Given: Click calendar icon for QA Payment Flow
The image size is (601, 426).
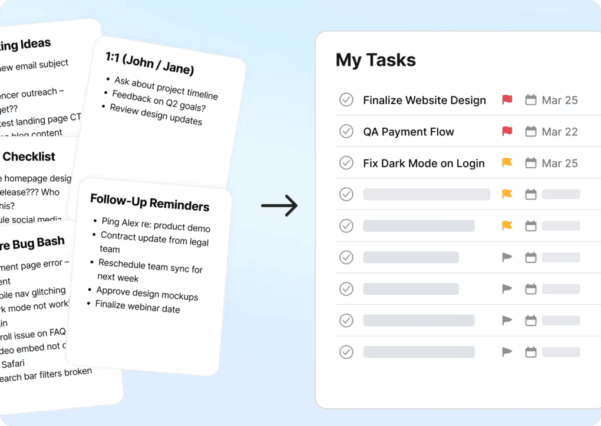Looking at the screenshot, I should tap(531, 131).
